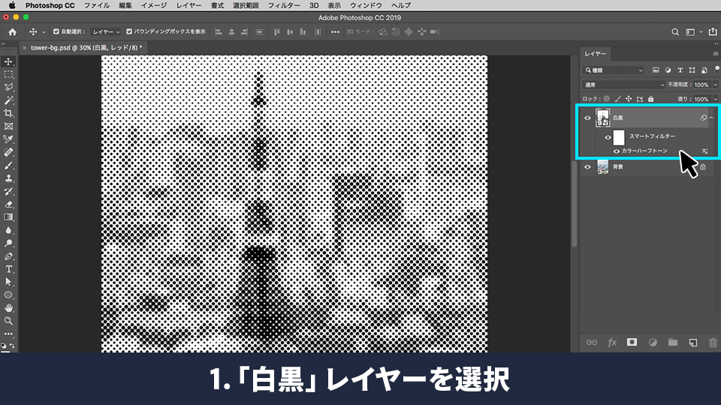Select the Pen tool
The height and width of the screenshot is (405, 721).
point(8,256)
